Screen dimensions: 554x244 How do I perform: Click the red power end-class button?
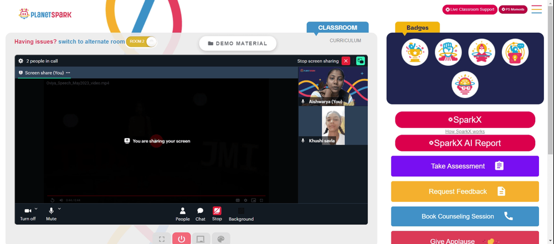click(182, 239)
